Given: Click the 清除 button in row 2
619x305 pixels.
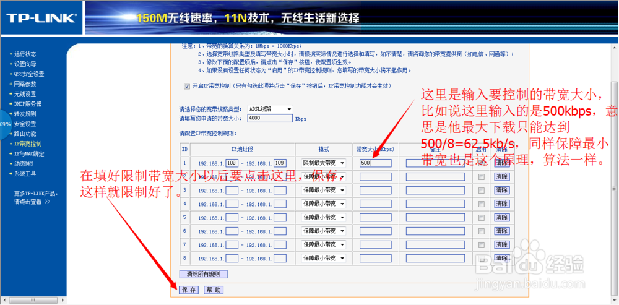Looking at the screenshot, I should tap(502, 177).
